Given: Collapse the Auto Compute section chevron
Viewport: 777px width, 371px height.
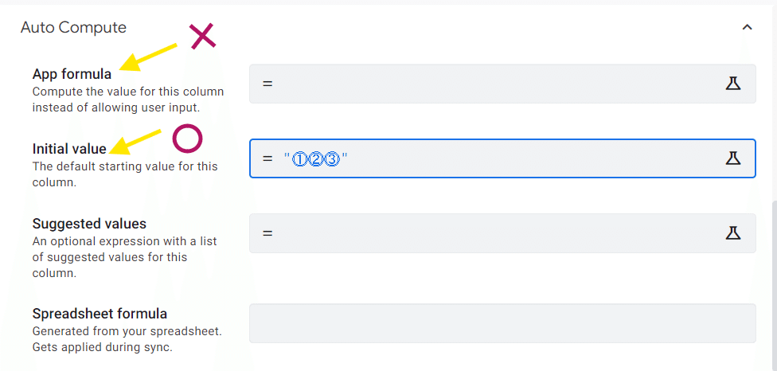Looking at the screenshot, I should point(747,27).
